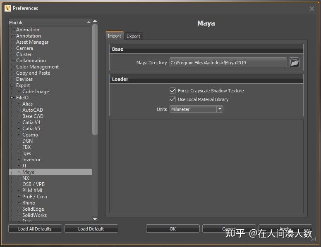
Task: Select FBX file format
Action: [x=26, y=147]
